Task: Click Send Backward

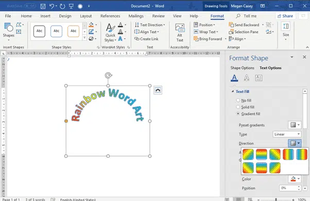Action: pos(244,25)
